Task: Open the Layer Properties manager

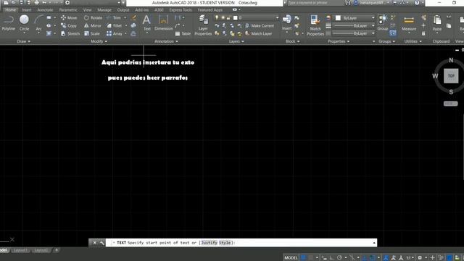Action: pyautogui.click(x=203, y=25)
